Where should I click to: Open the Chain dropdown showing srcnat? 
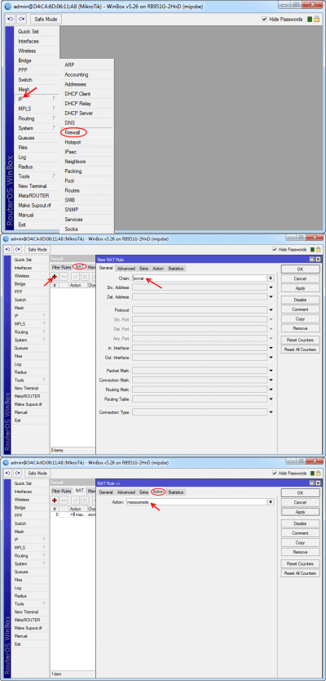(x=271, y=278)
